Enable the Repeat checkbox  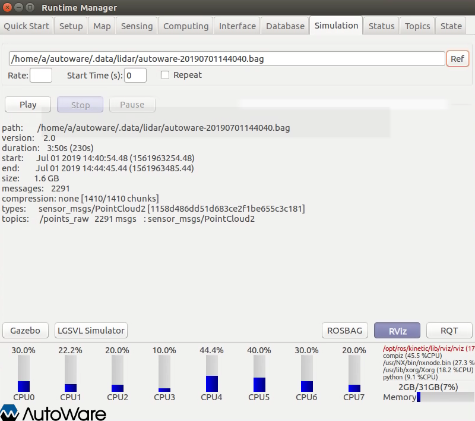point(165,75)
